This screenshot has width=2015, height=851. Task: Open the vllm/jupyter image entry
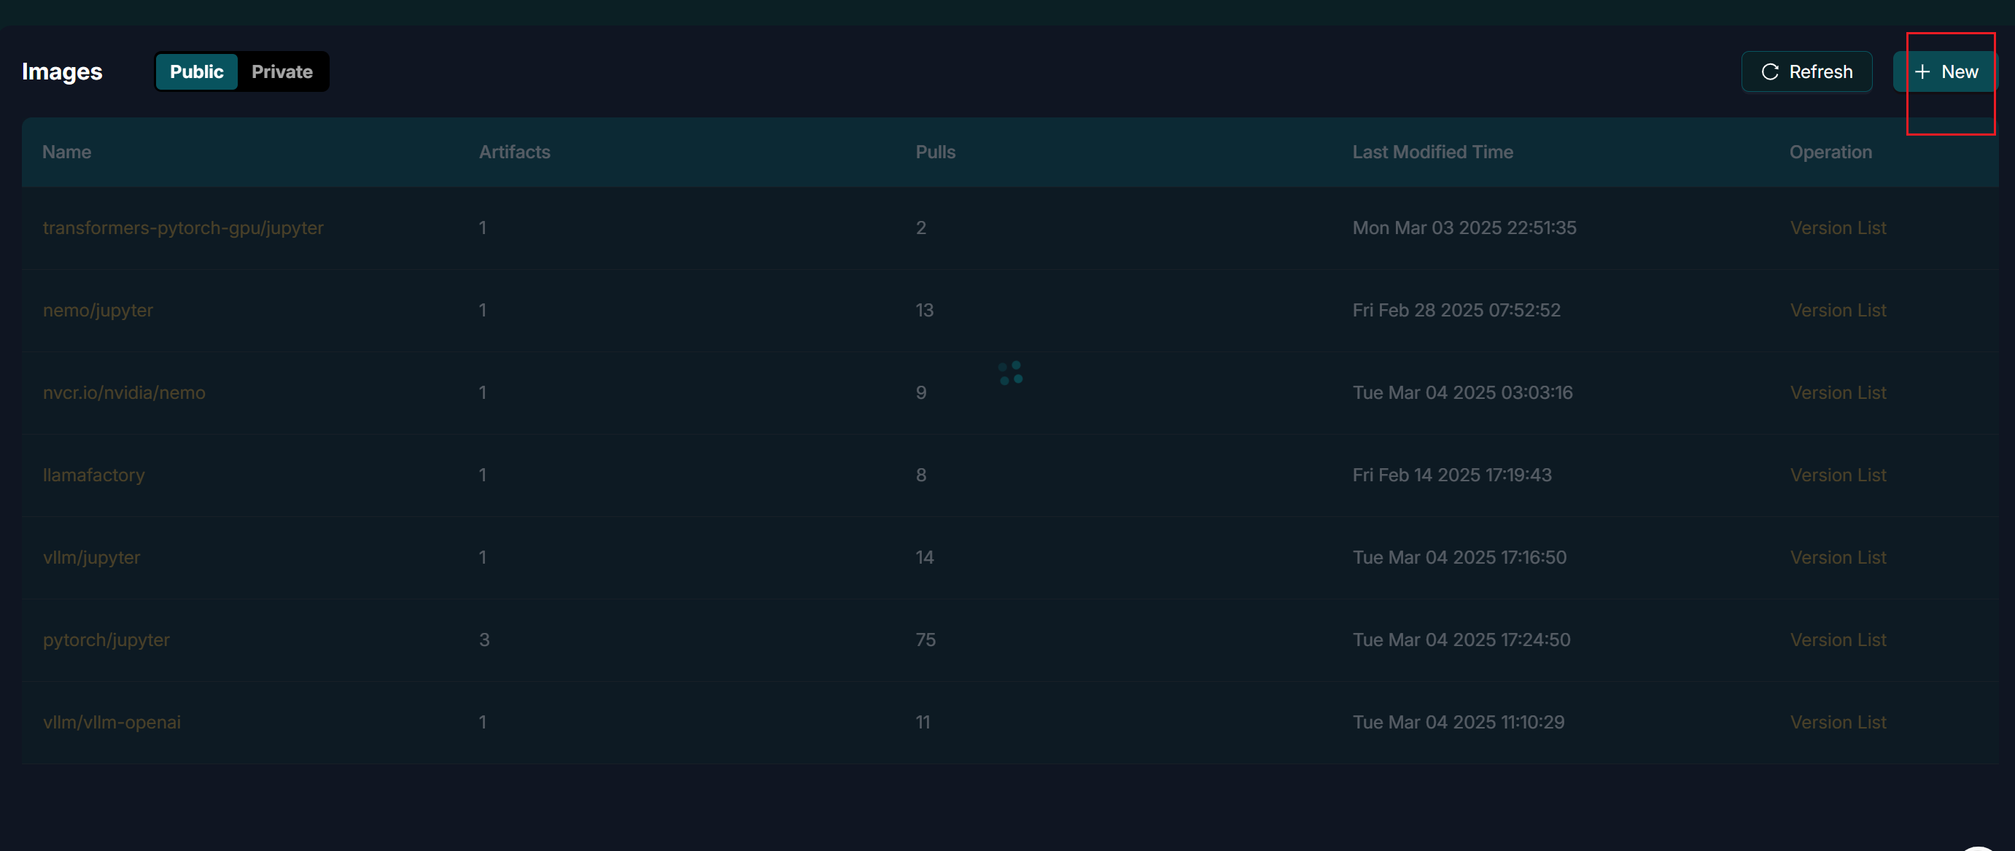click(x=91, y=558)
